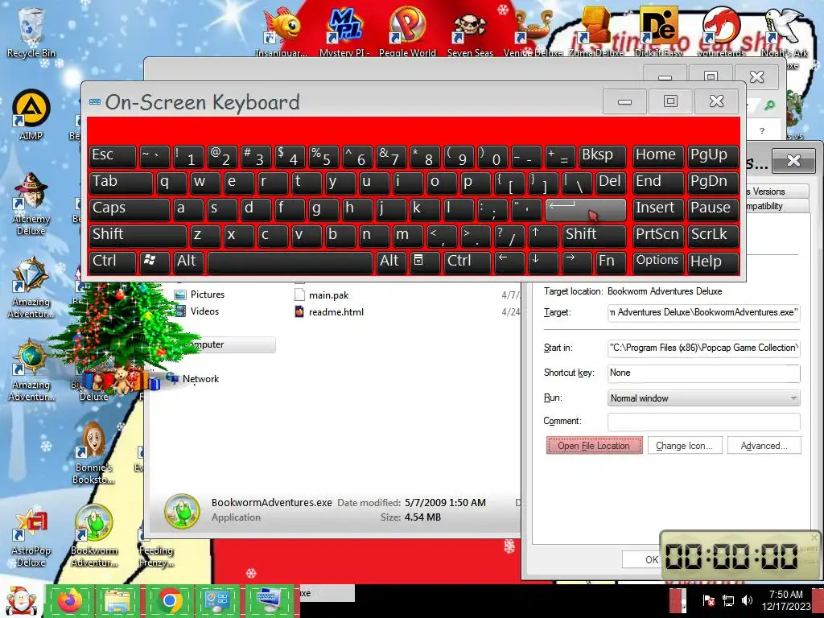Click the taskbar clock showing 7:50 AM
824x618 pixels.
tap(786, 600)
